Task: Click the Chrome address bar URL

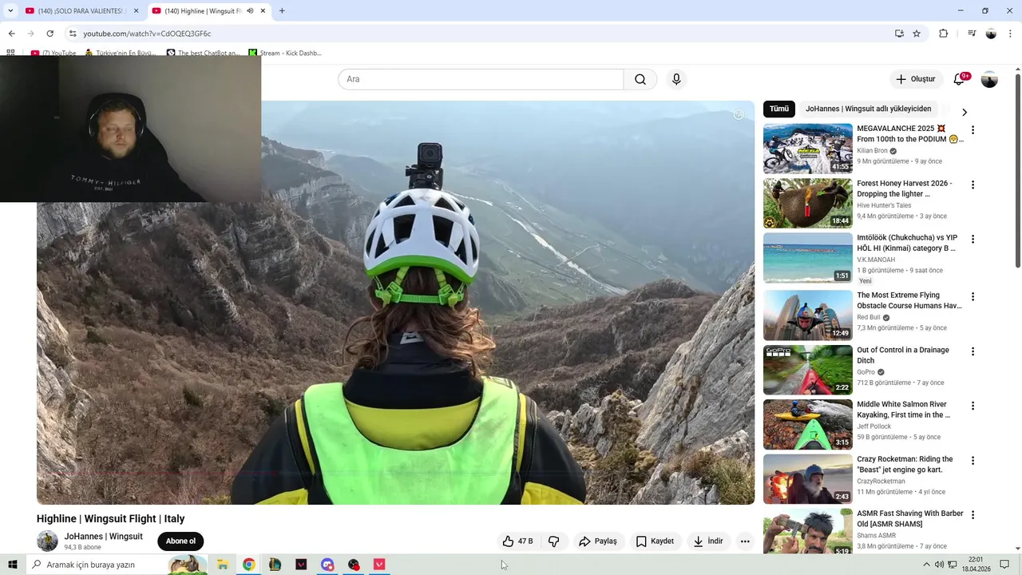Action: pyautogui.click(x=147, y=34)
